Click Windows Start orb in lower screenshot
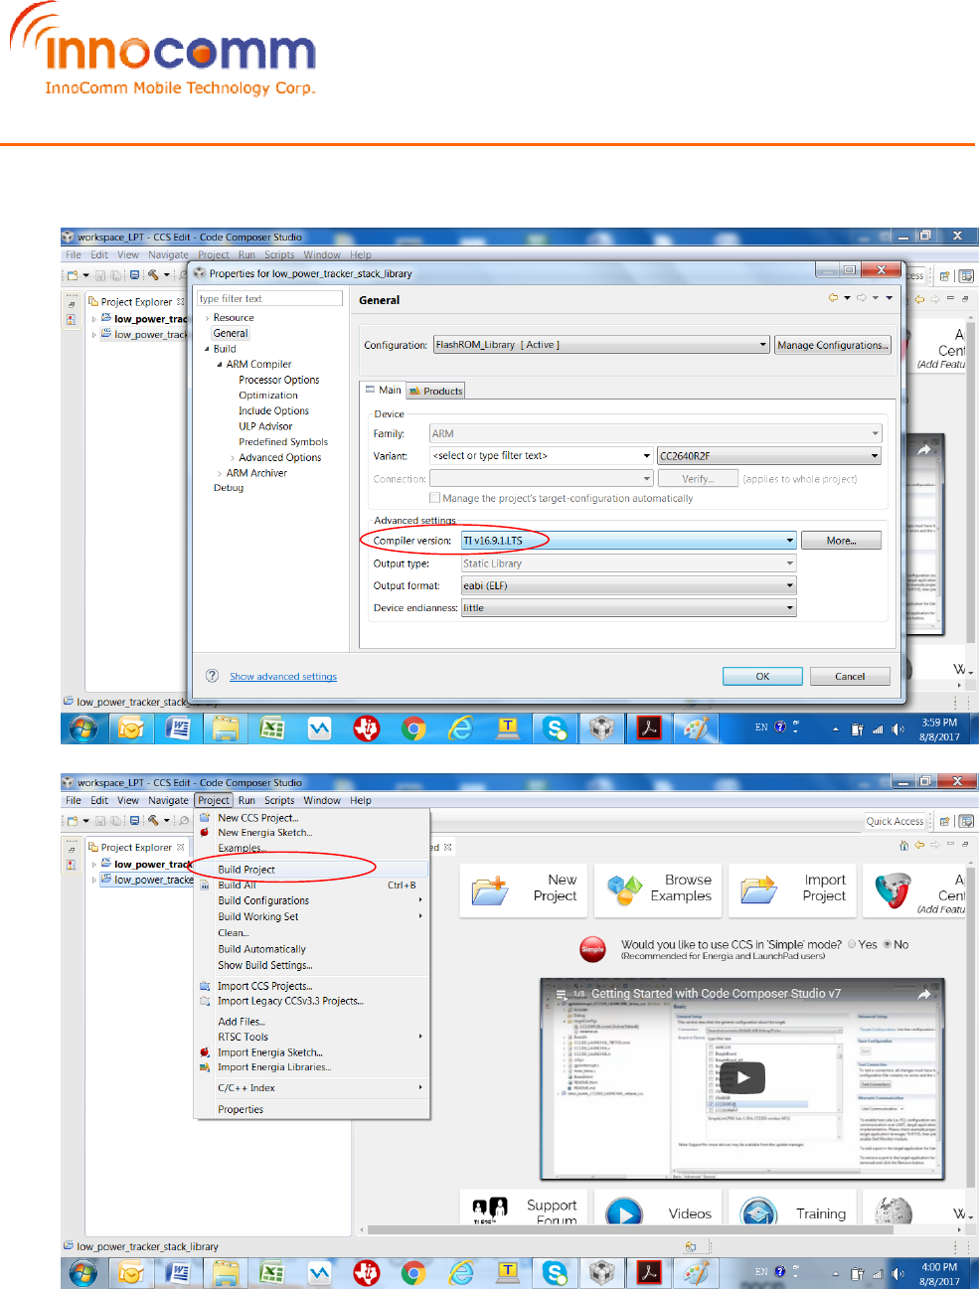979x1289 pixels. [83, 1273]
